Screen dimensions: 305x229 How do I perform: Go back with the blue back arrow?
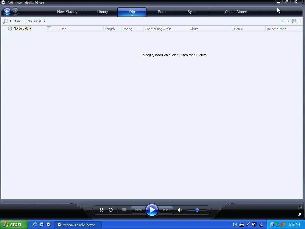[x=7, y=12]
